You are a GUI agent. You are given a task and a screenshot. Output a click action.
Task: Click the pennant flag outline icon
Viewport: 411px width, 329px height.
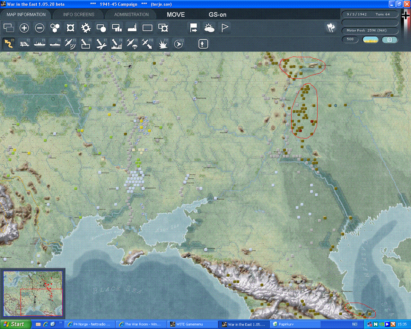(x=225, y=28)
